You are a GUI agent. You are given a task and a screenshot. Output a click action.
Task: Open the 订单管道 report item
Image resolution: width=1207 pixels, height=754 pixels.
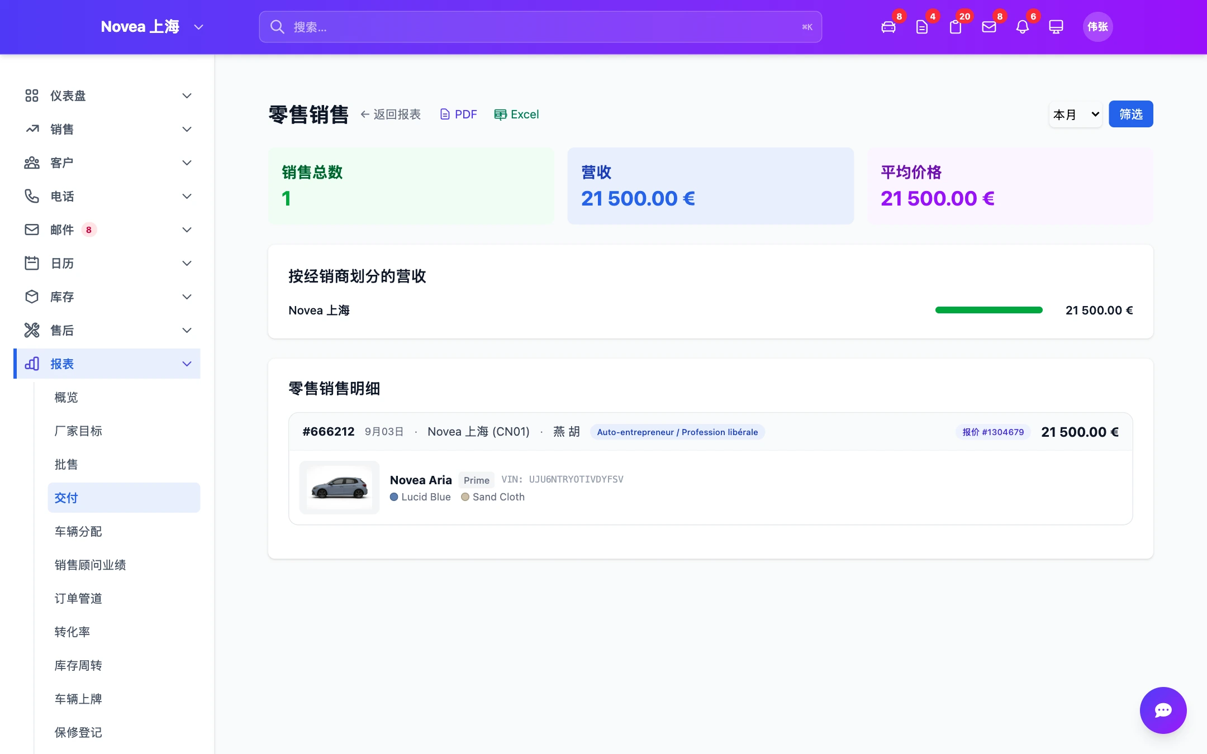pos(123,598)
